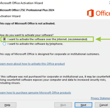Select the activate by telephone radio button
Viewport: 110px width, 108px height.
[4, 44]
